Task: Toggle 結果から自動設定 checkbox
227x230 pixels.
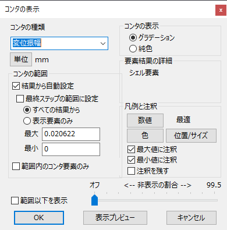Action: click(x=16, y=86)
